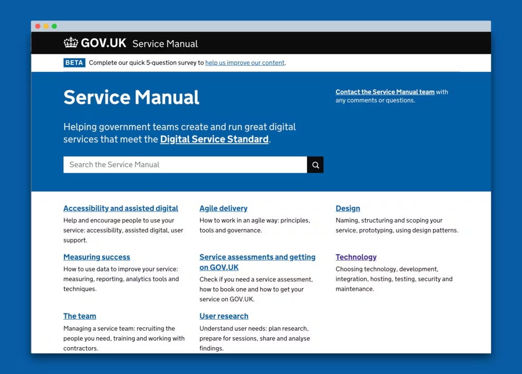Open the Design section

348,208
